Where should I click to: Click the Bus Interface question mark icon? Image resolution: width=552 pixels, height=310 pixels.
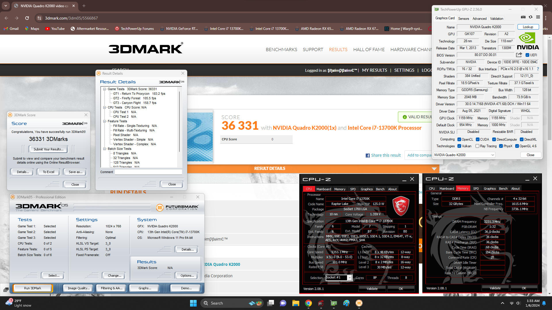coord(538,69)
